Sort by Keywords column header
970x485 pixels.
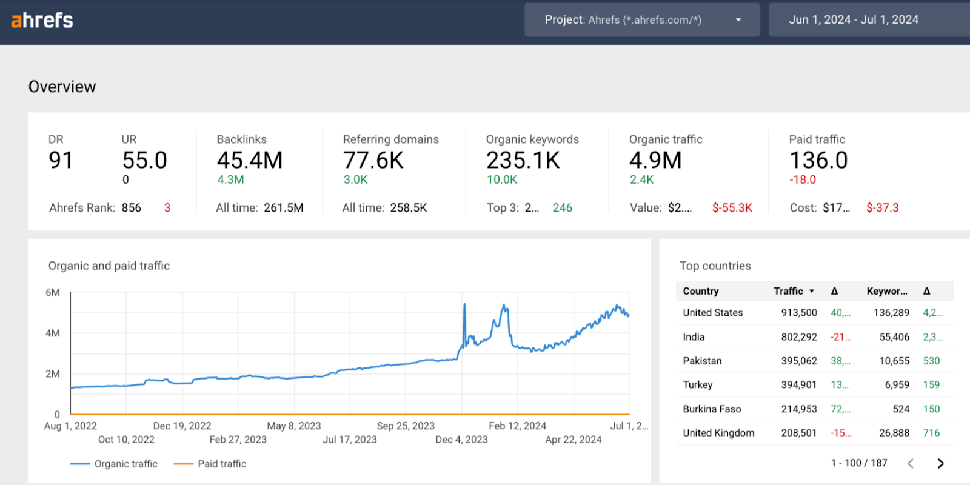887,291
